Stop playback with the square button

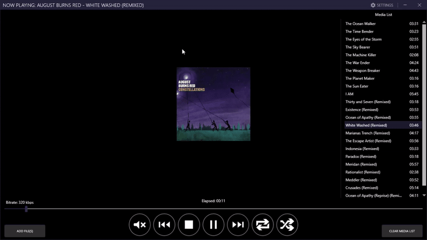[x=189, y=225]
